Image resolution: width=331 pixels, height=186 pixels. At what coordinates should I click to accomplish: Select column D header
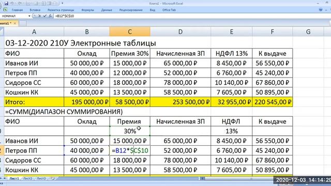pos(180,32)
